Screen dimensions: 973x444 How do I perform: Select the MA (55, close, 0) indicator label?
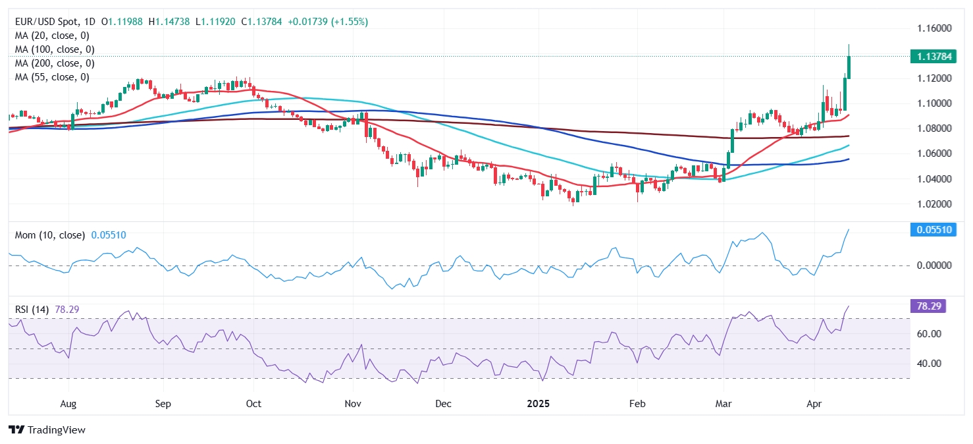(x=52, y=77)
